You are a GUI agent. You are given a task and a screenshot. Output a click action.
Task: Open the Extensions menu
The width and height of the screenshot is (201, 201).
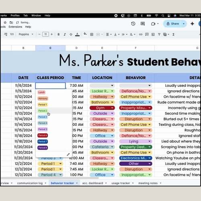tap(15, 27)
